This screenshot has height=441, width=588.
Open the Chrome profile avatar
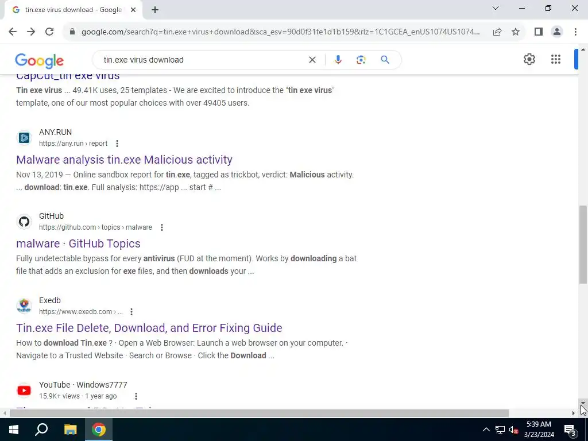coord(557,32)
